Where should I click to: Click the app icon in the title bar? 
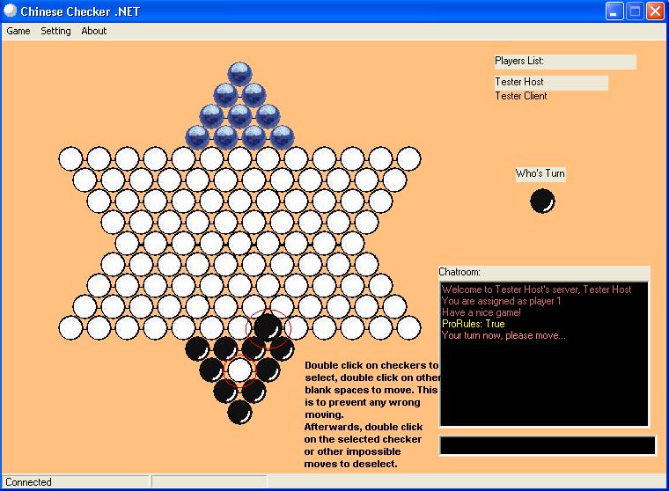(x=10, y=11)
